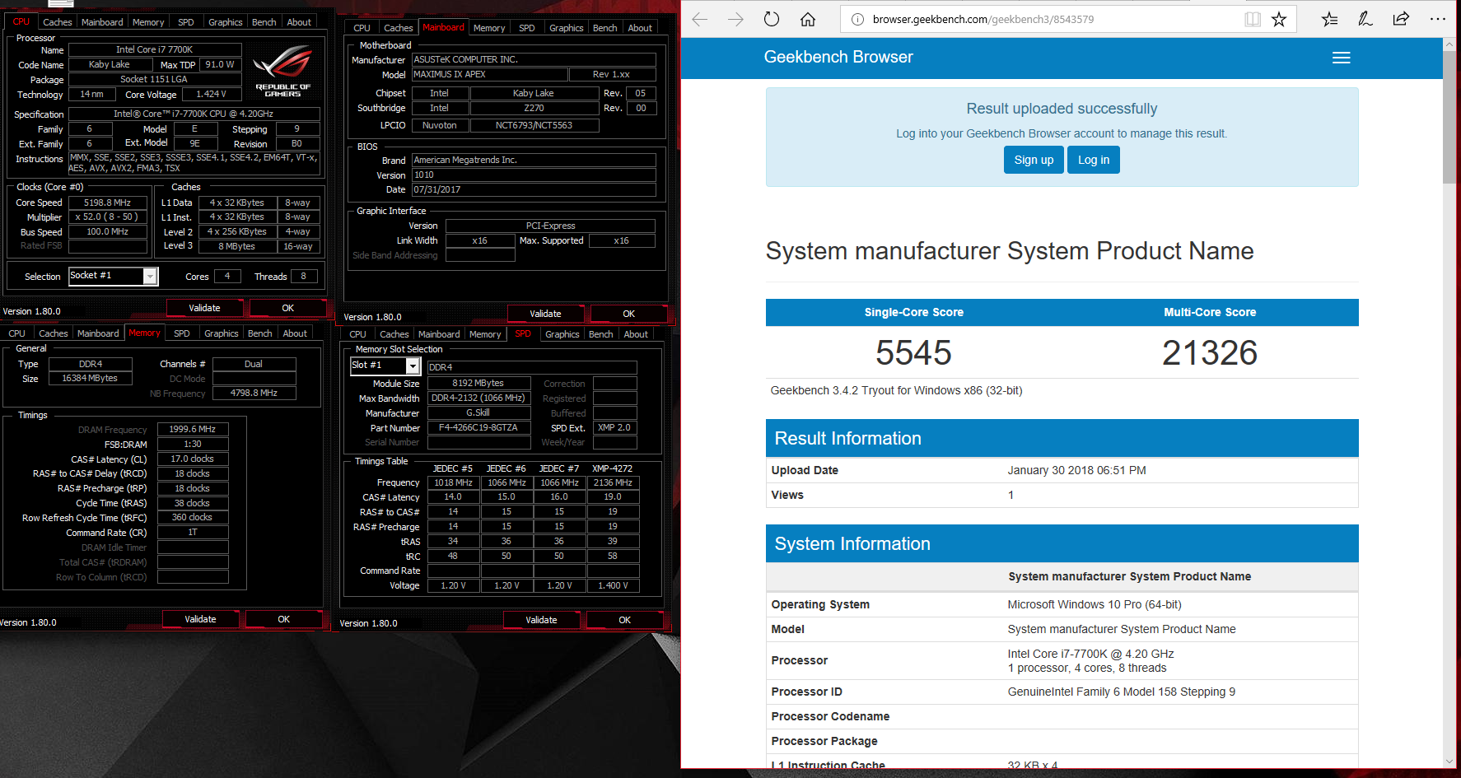Open the favorites hub icon

[x=1329, y=19]
